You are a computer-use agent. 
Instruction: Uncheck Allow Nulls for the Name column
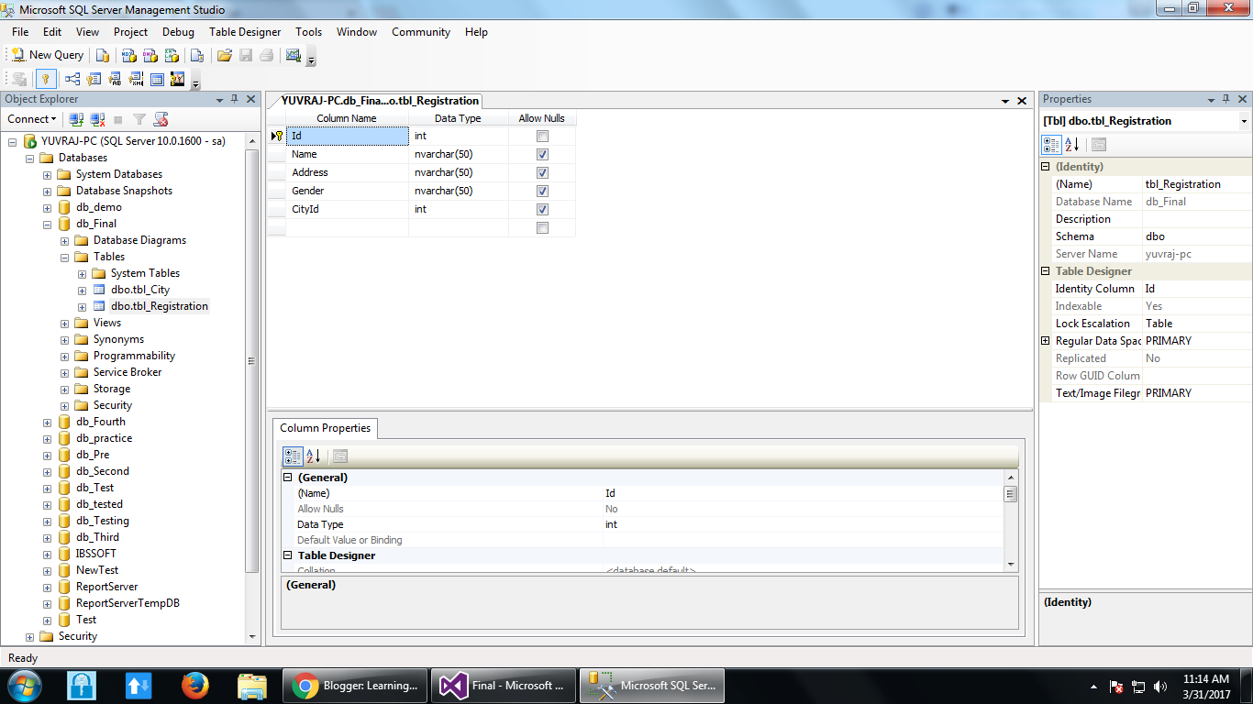[542, 154]
